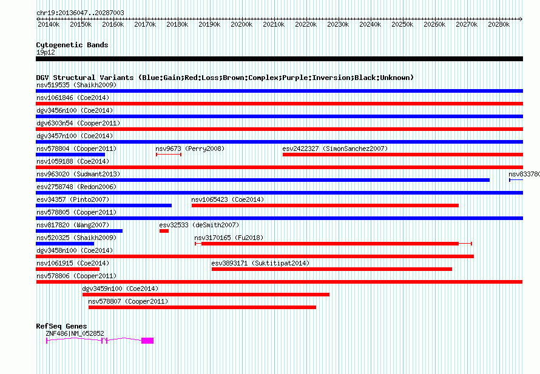
Task: Click the Cytogenetic Bands track title
Action: pyautogui.click(x=72, y=45)
